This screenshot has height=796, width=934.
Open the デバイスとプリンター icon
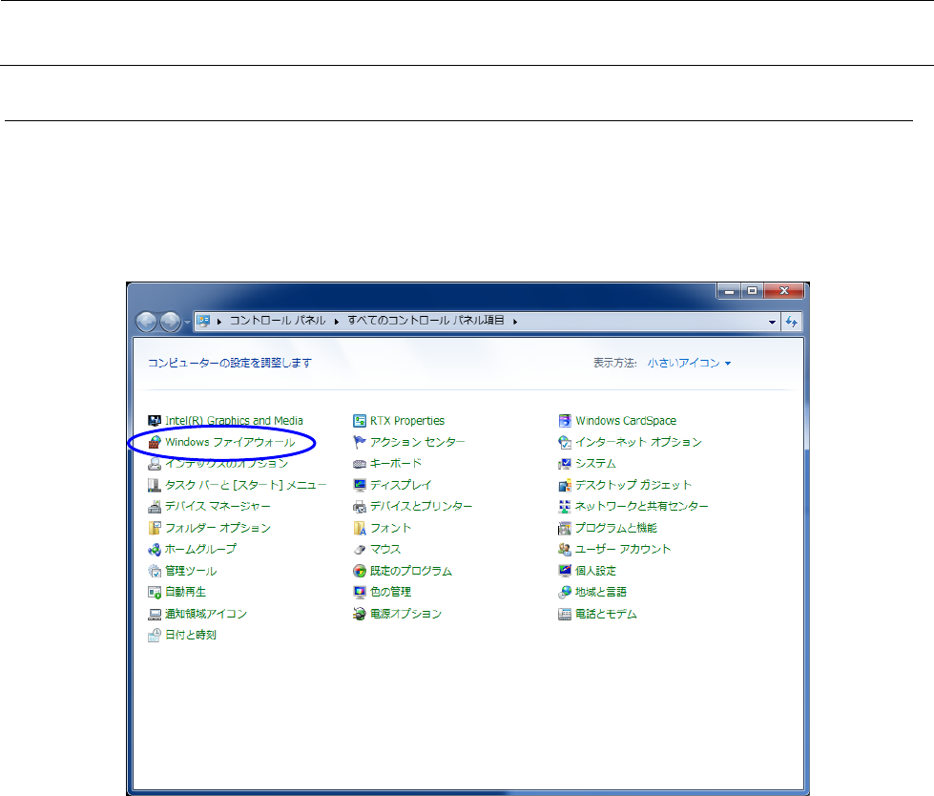coord(359,507)
